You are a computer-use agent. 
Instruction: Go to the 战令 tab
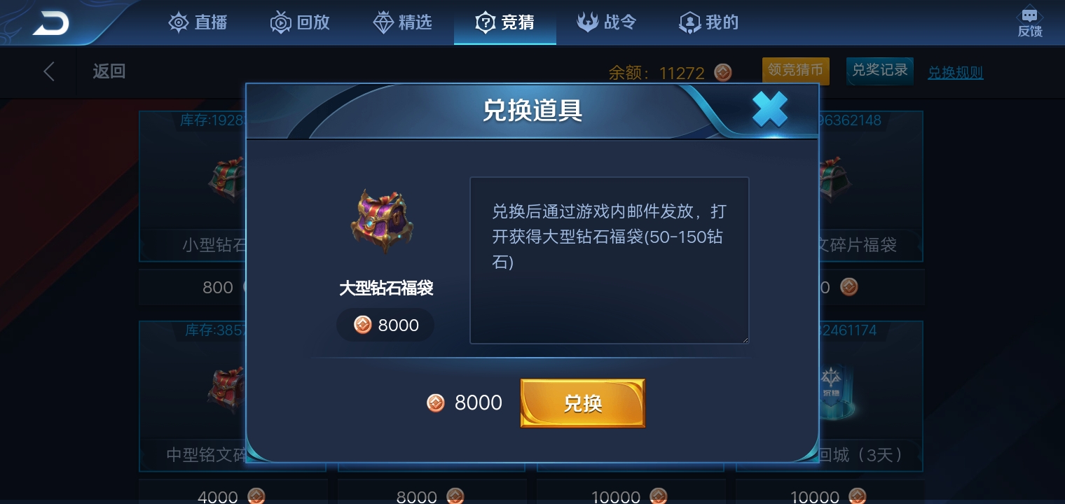(606, 22)
